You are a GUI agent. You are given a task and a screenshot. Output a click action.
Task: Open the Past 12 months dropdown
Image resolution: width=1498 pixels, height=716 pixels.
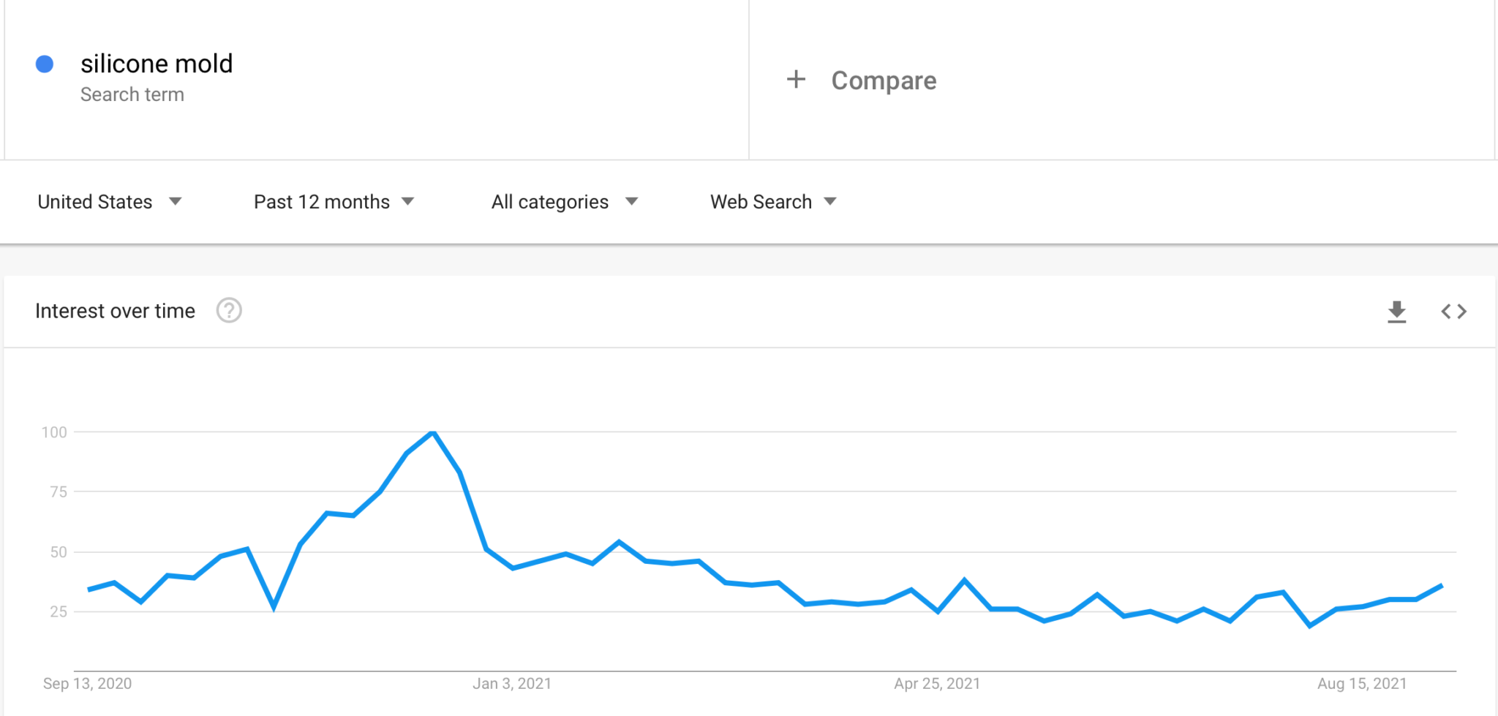click(334, 202)
